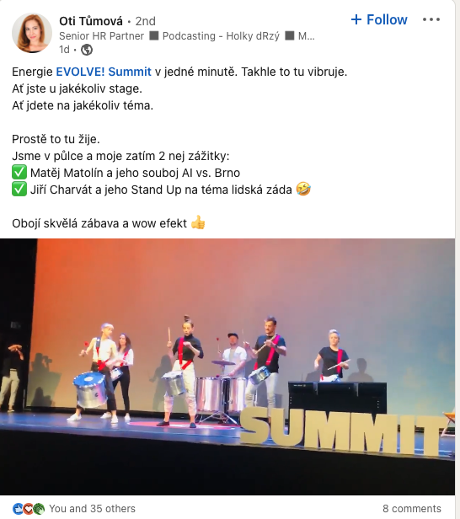
Task: Click the green clapping celebrate reaction icon
Action: (x=39, y=509)
